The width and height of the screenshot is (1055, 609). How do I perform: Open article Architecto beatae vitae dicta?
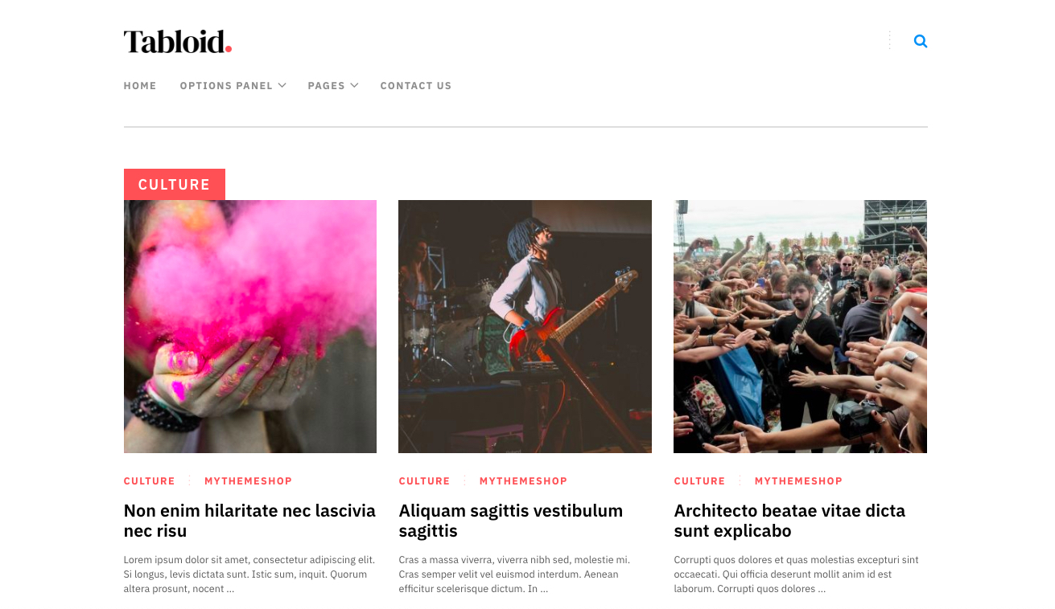coord(789,521)
